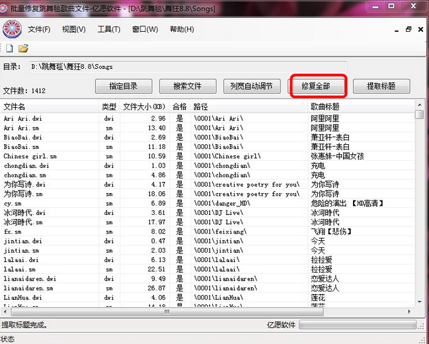Click vertical scrollbar down arrow
The image size is (429, 344).
(420, 302)
